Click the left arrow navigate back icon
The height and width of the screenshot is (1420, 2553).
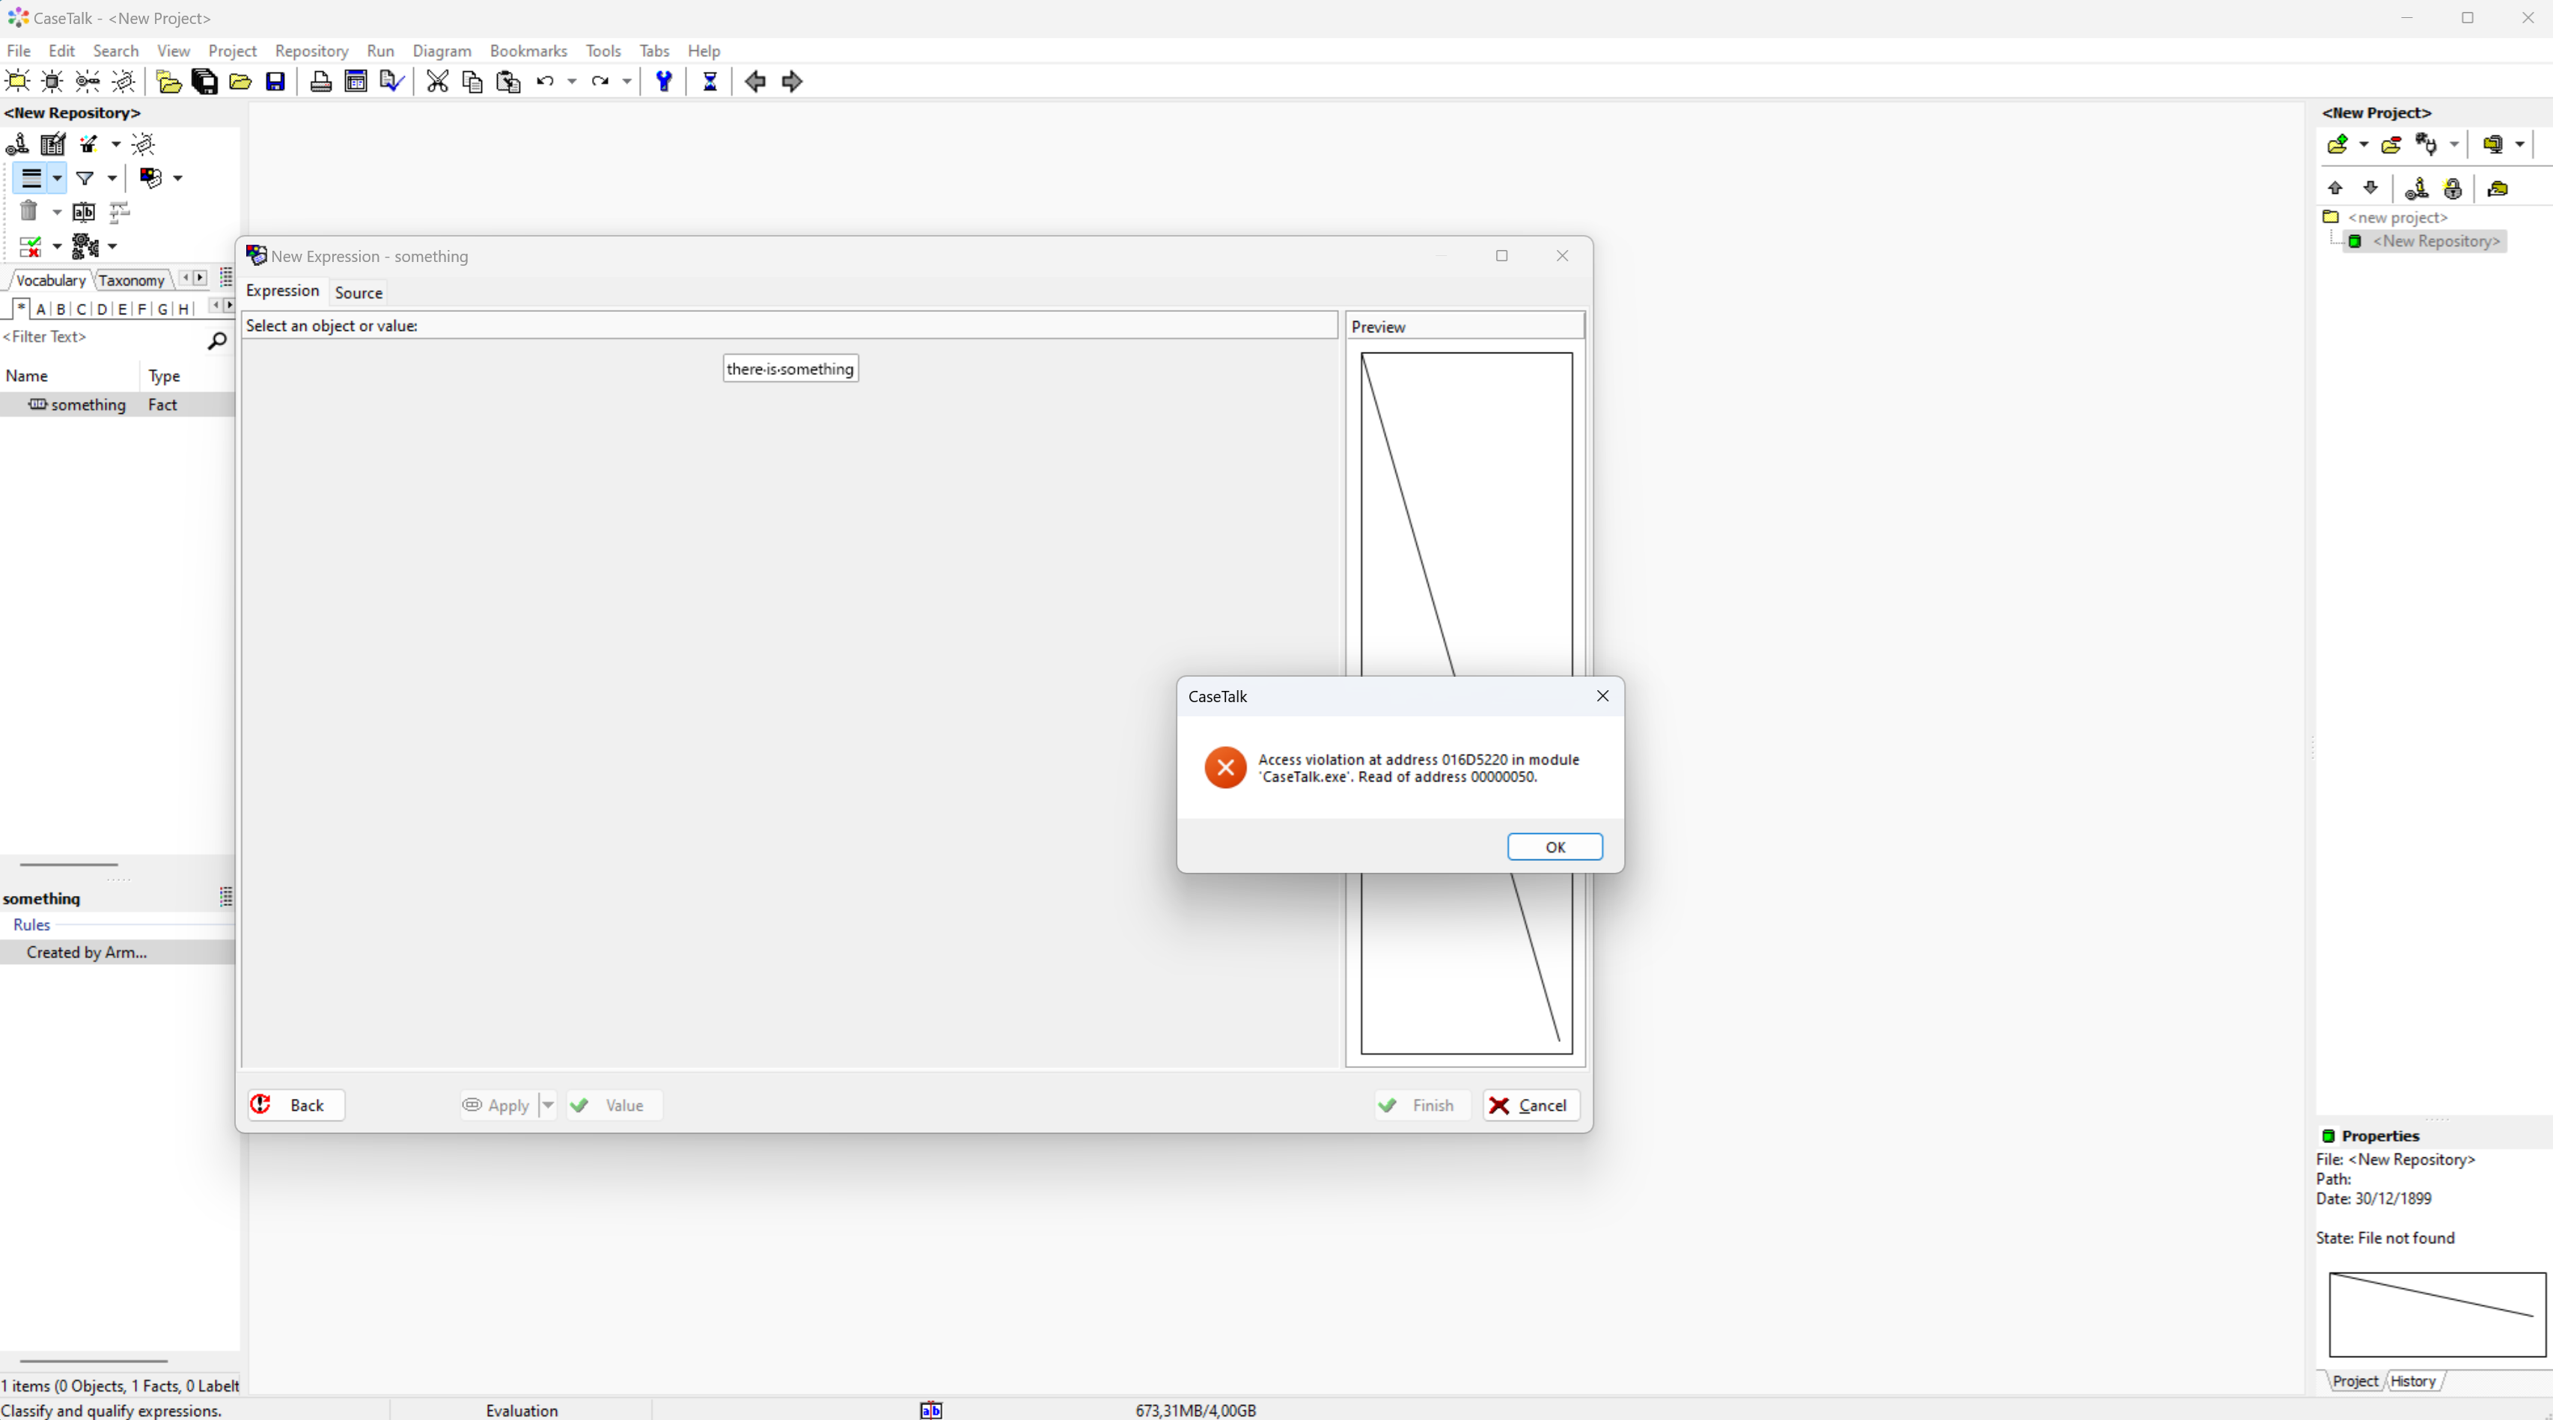[x=755, y=82]
